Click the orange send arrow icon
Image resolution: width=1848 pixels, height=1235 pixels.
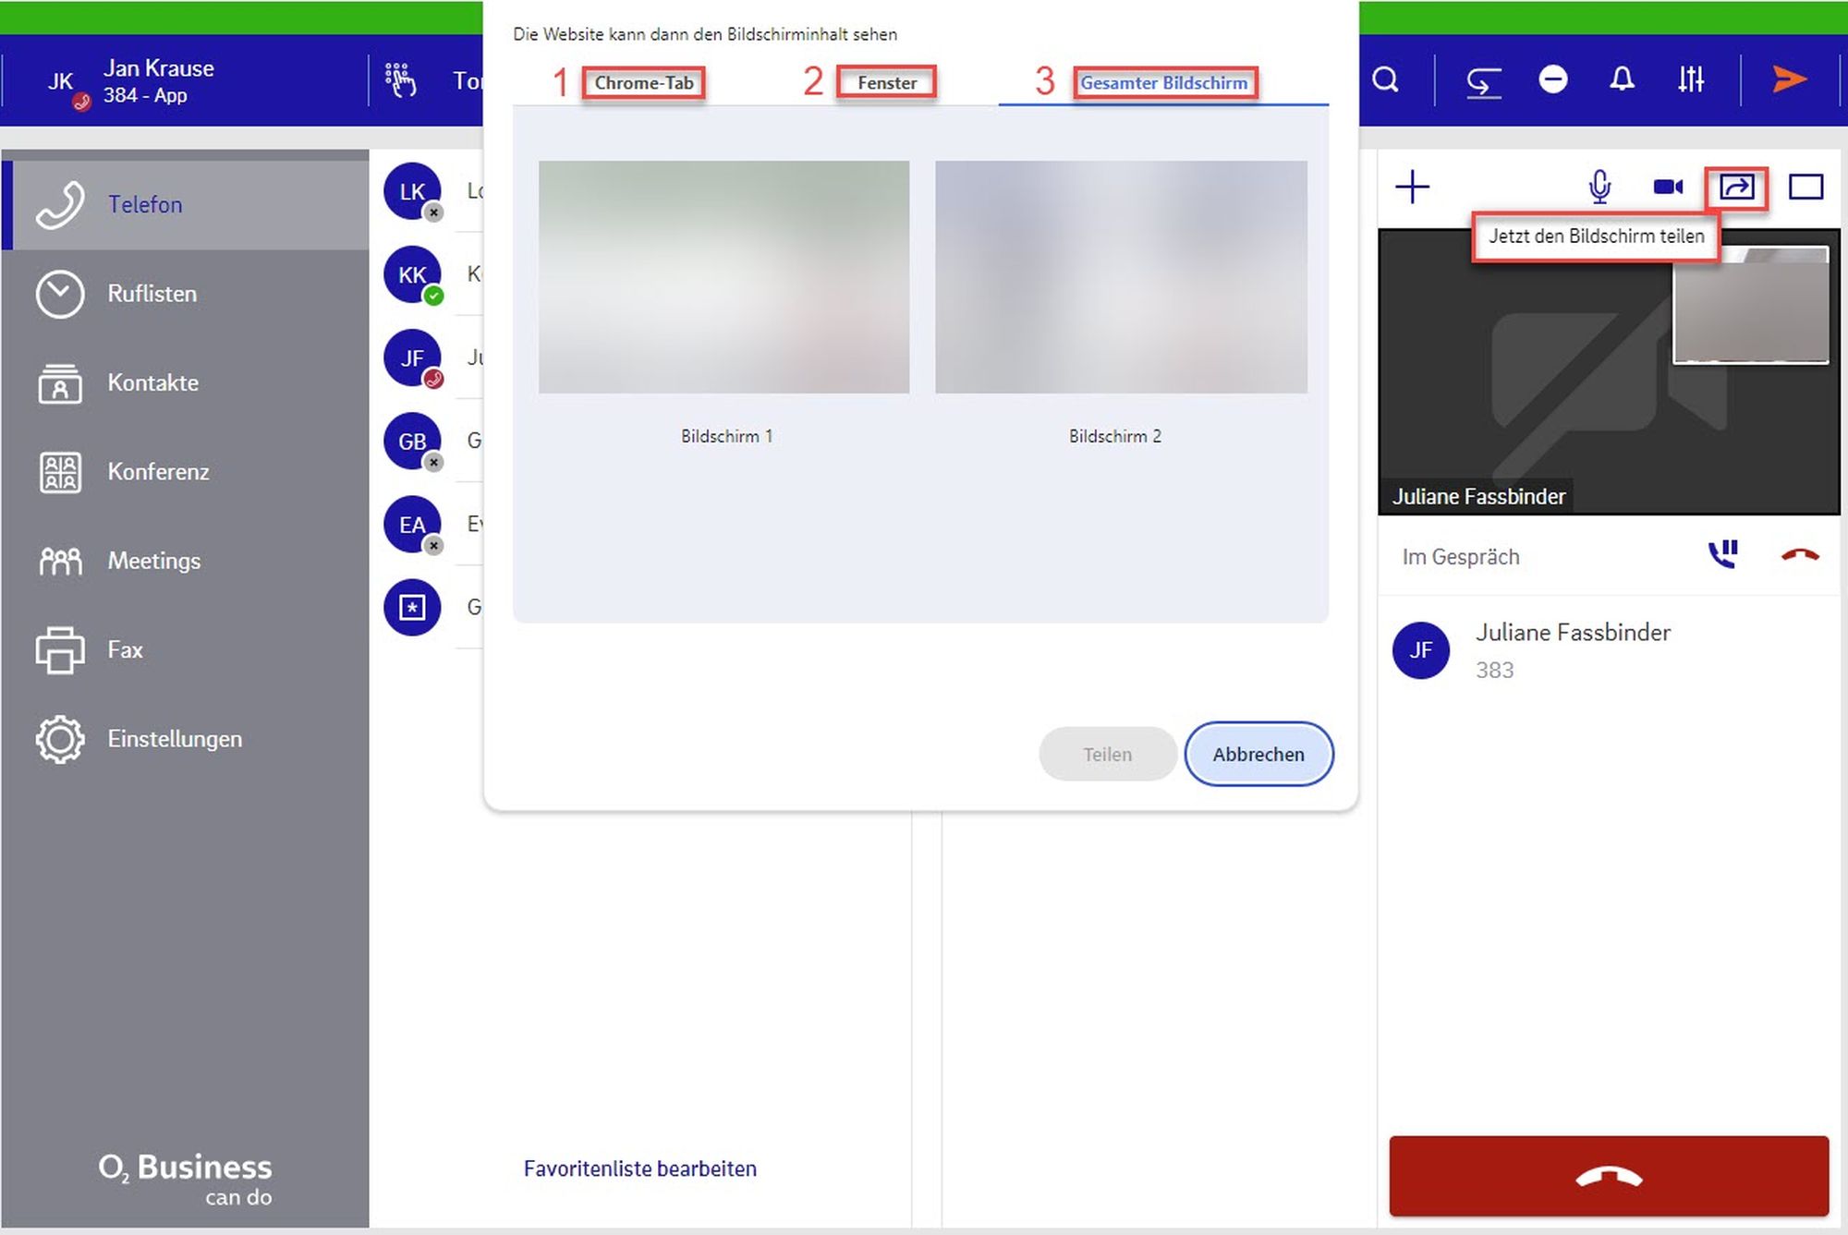click(1789, 80)
